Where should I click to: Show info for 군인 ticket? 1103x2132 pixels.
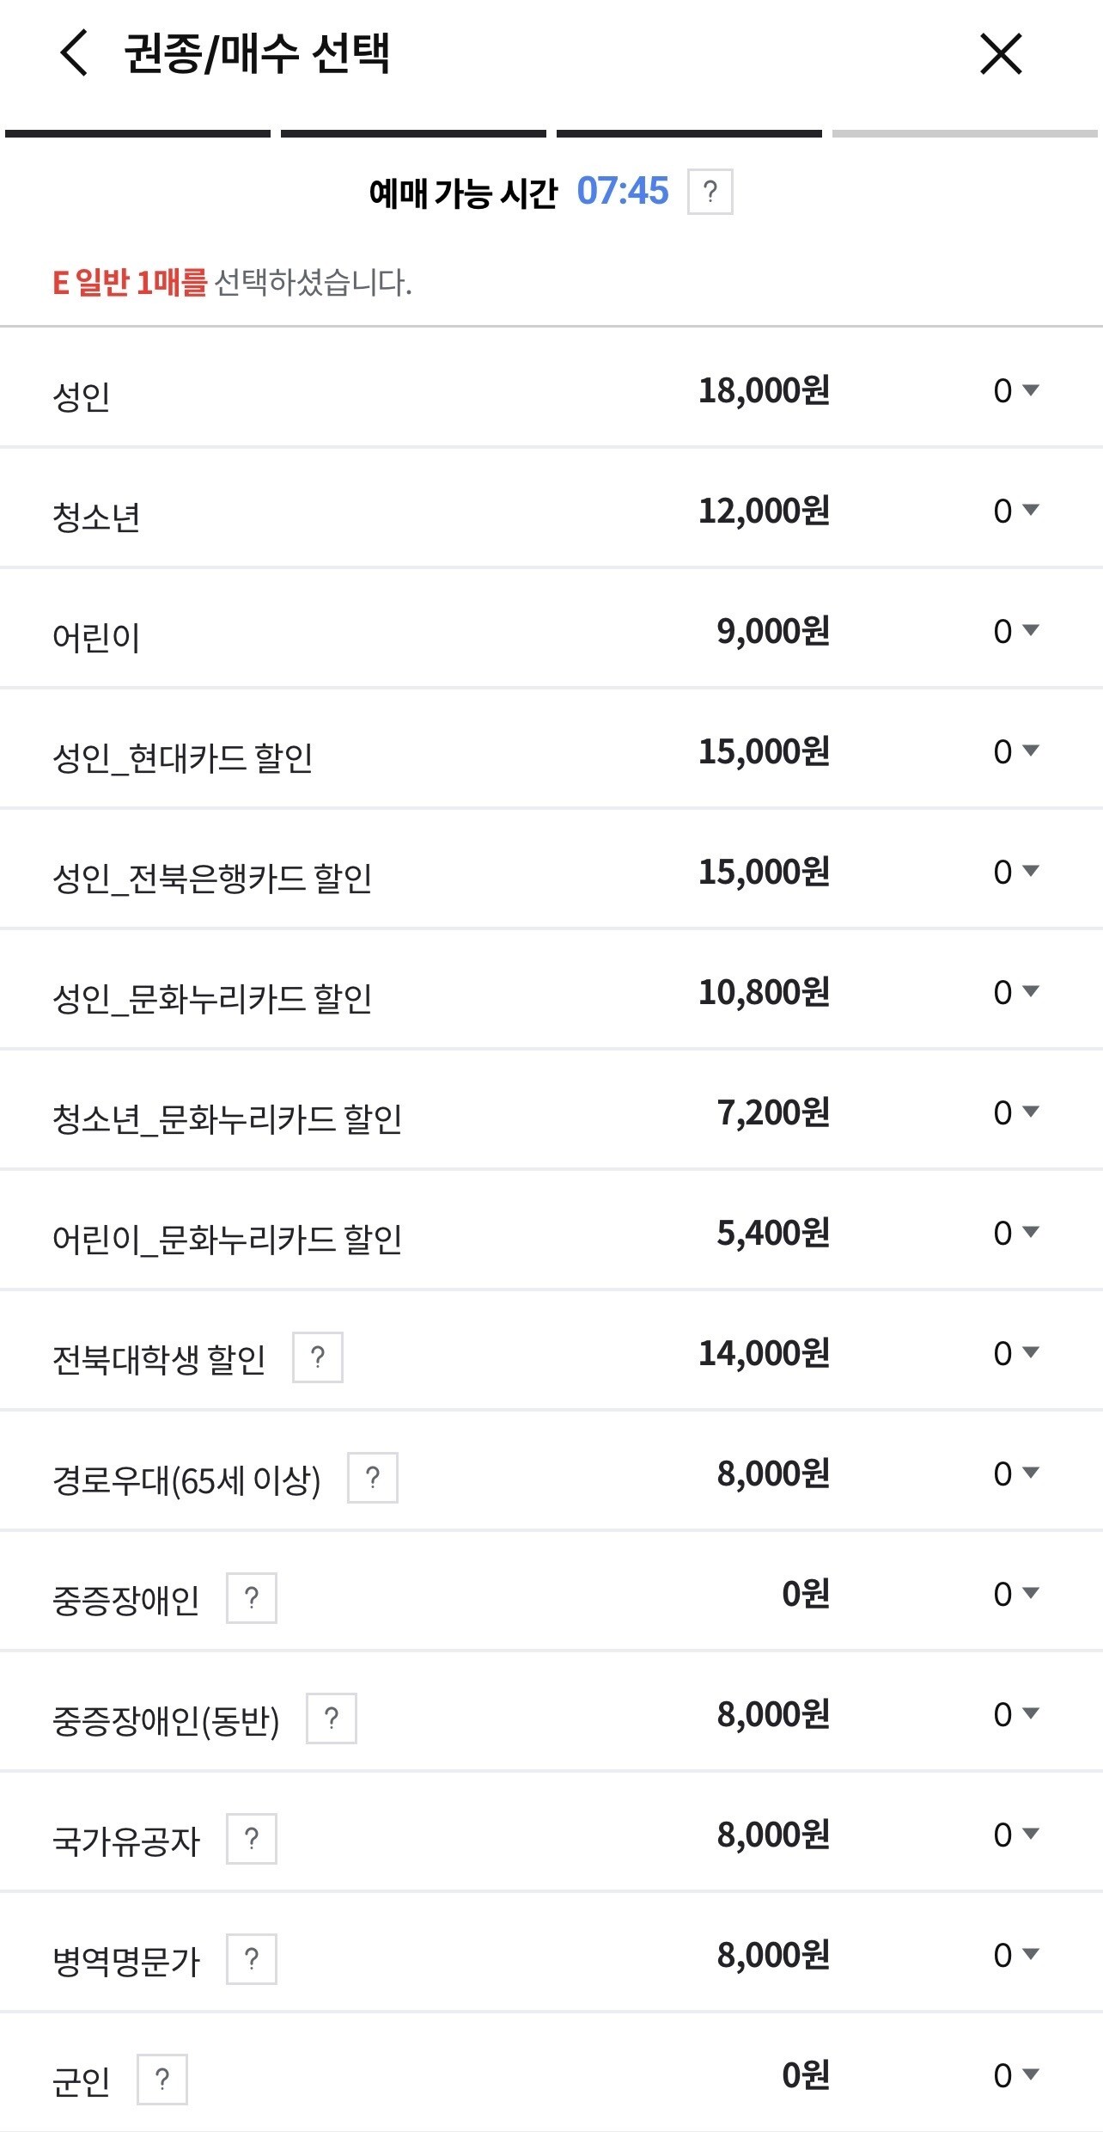(x=162, y=2080)
